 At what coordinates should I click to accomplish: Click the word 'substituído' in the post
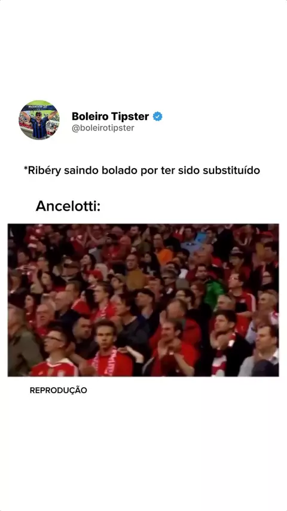(x=231, y=171)
